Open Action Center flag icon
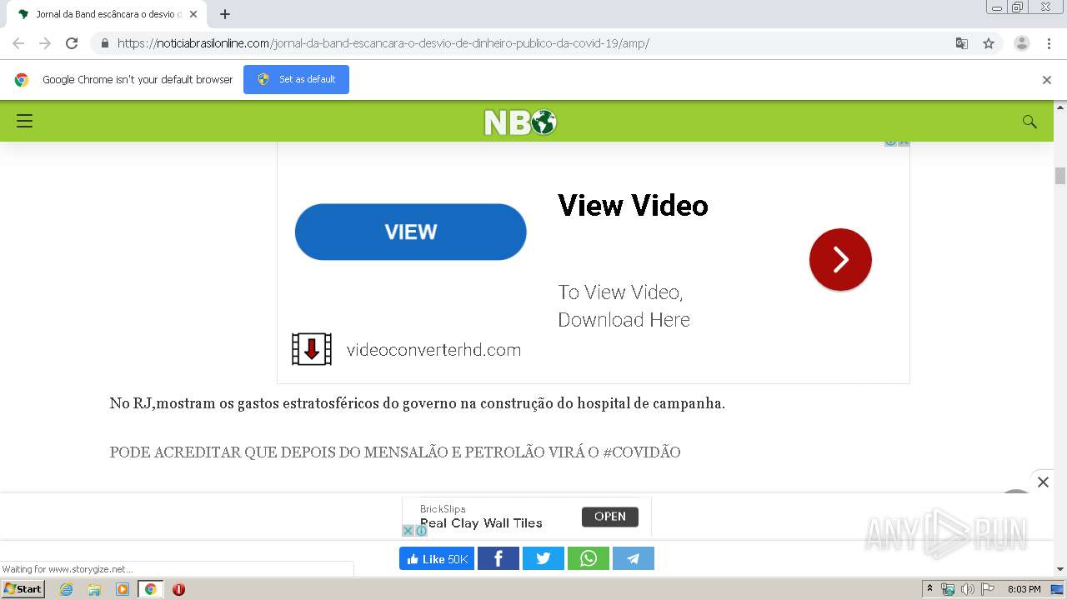The image size is (1067, 600). (988, 589)
